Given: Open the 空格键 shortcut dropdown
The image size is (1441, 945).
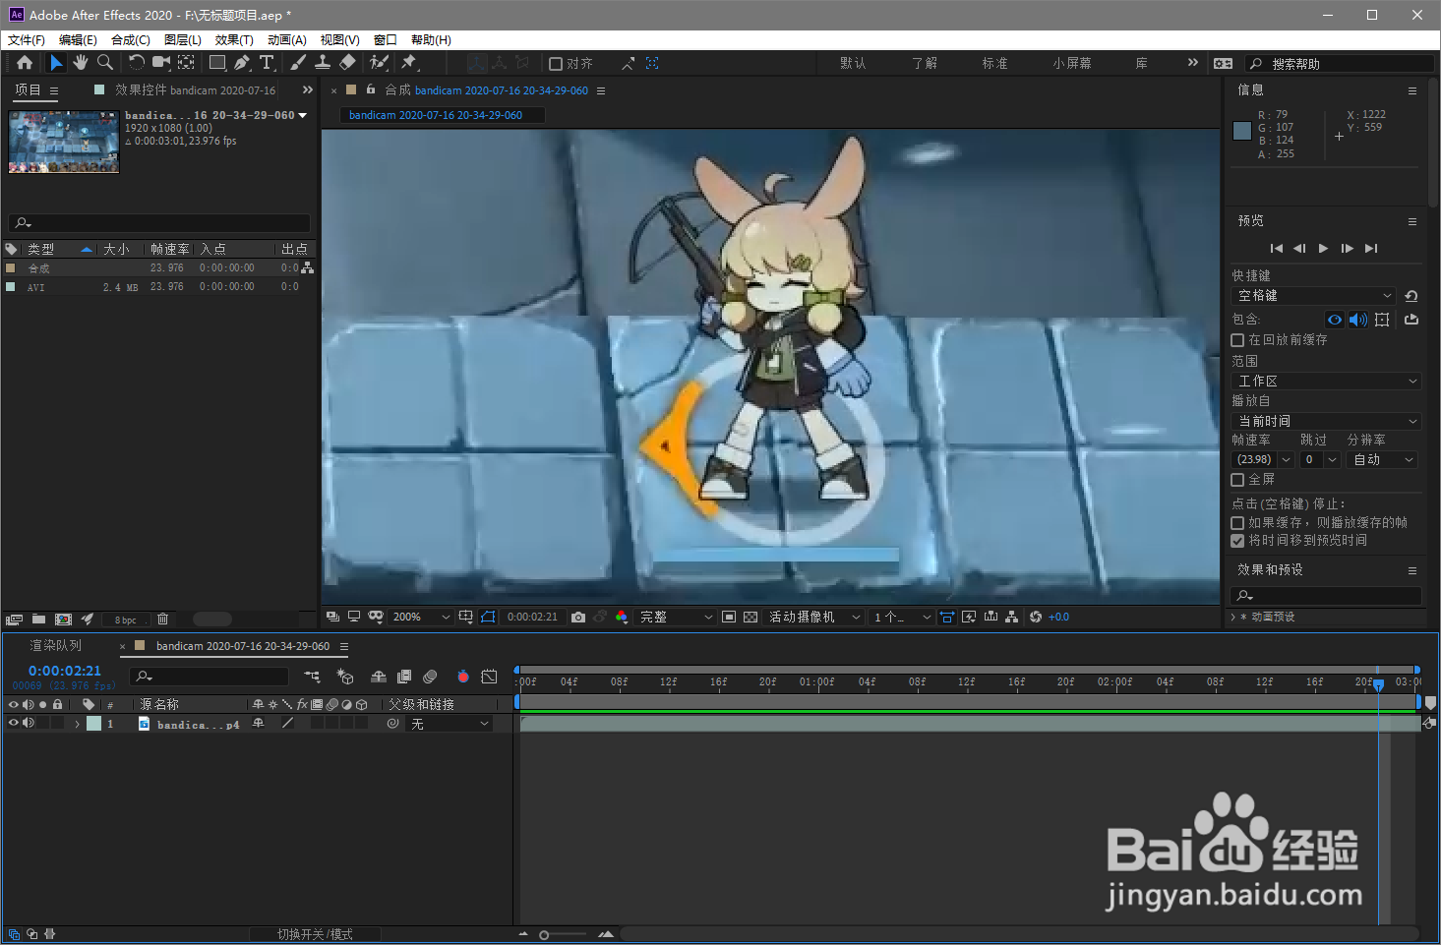Looking at the screenshot, I should point(1314,296).
